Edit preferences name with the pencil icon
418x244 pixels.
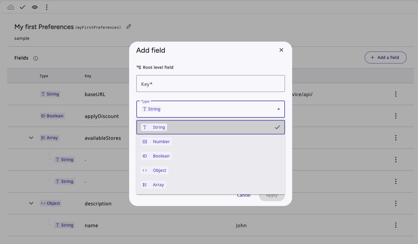[129, 27]
